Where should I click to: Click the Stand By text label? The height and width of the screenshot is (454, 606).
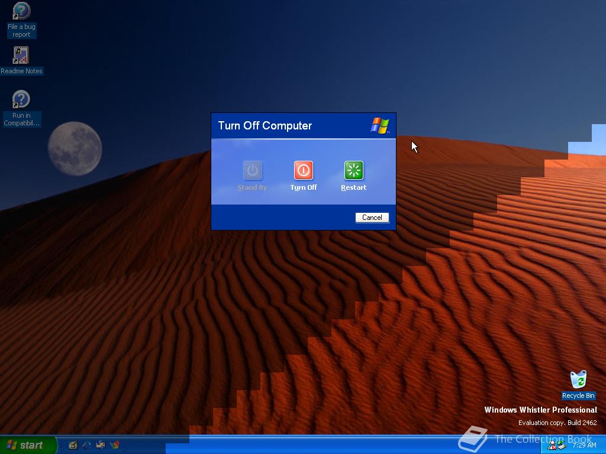[x=252, y=187]
